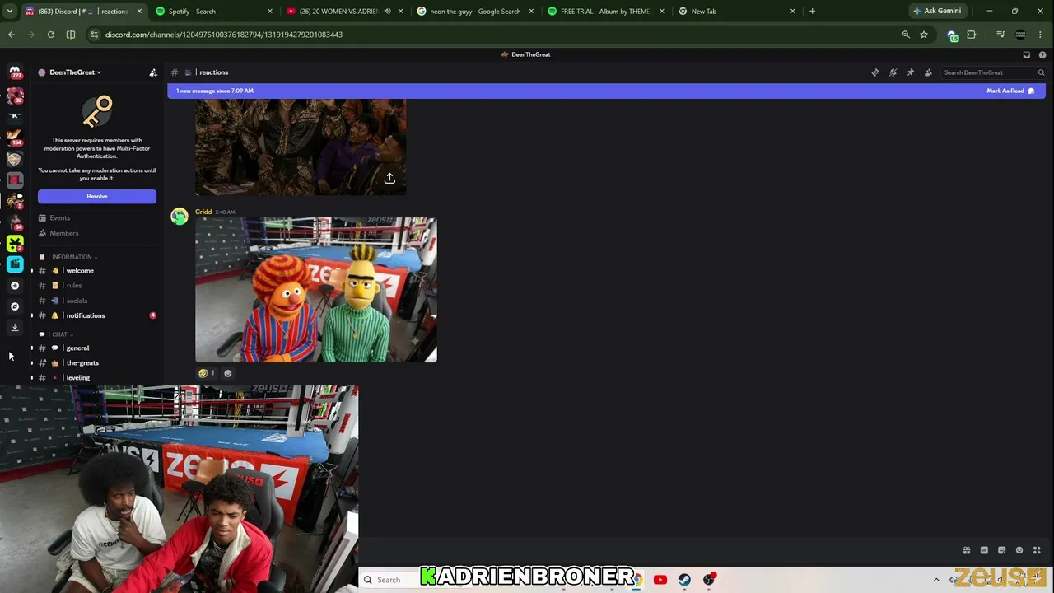
Task: Add a reaction to Cridd's message
Action: coord(228,373)
